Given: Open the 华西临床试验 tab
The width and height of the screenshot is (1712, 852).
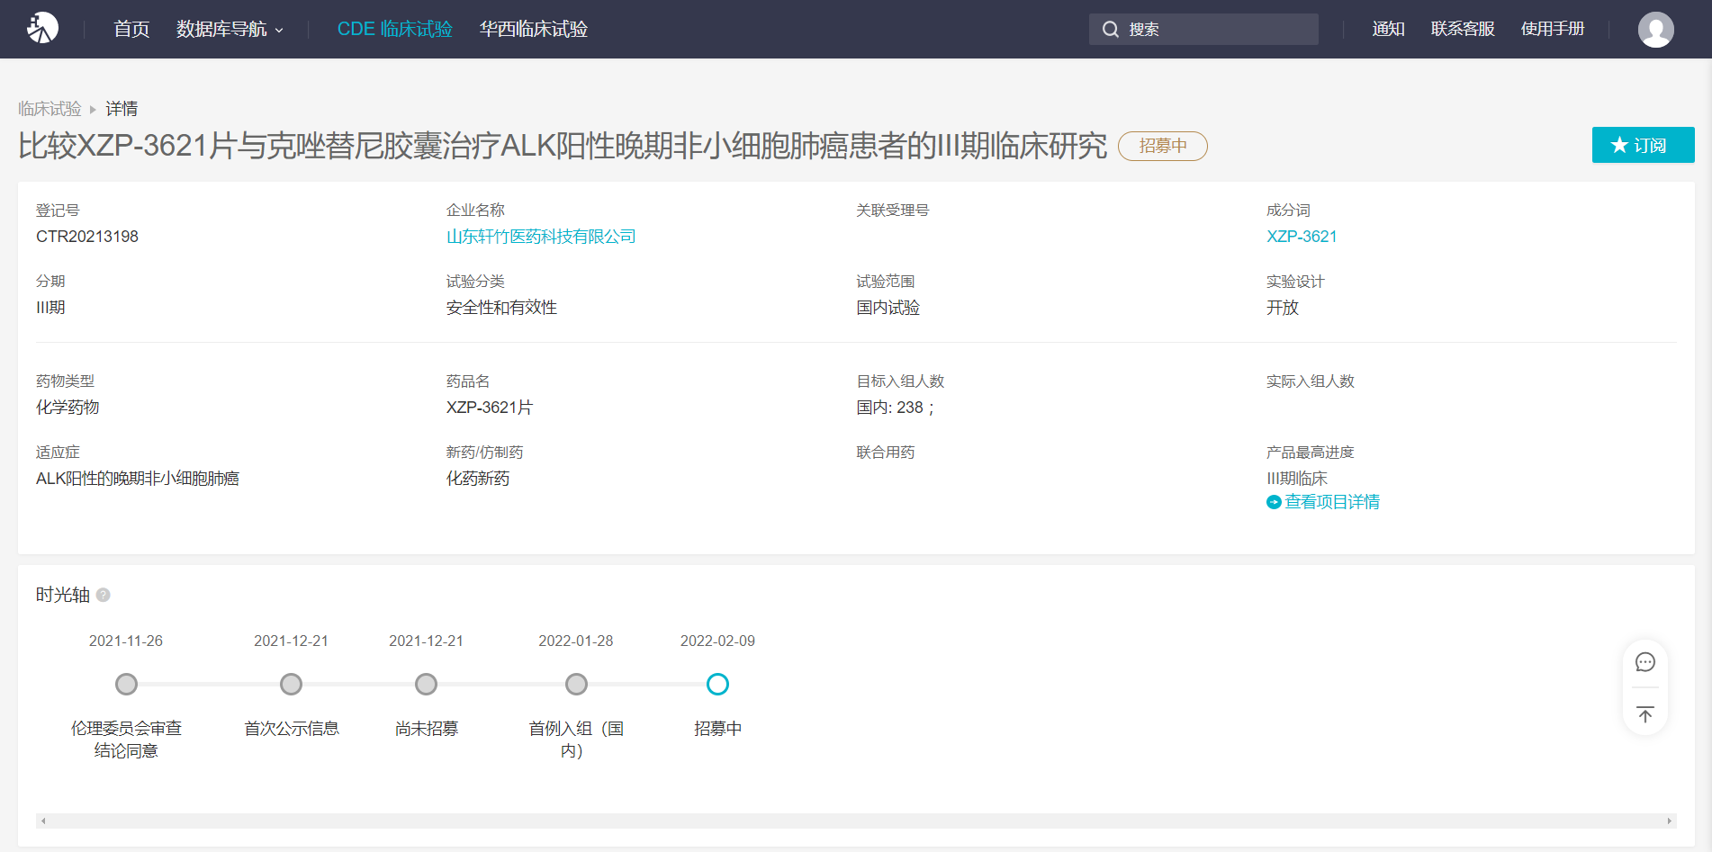Looking at the screenshot, I should (x=533, y=30).
